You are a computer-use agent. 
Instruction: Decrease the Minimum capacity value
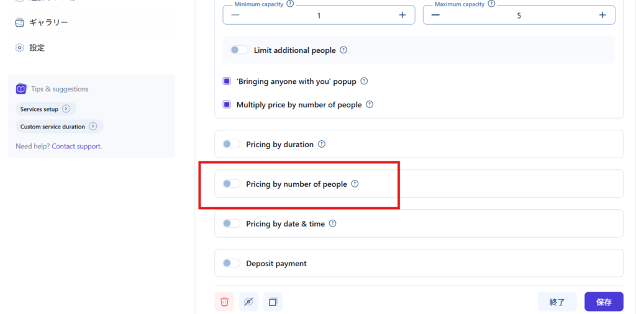[x=235, y=15]
